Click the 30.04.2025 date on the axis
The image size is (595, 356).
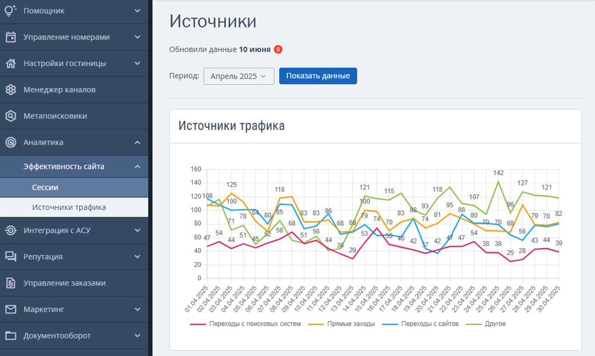(x=548, y=299)
